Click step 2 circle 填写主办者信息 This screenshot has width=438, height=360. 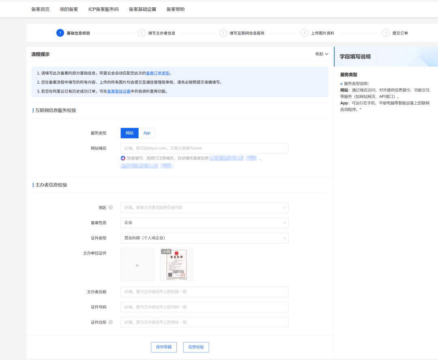[x=141, y=33]
